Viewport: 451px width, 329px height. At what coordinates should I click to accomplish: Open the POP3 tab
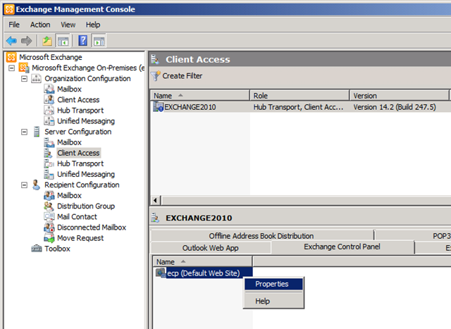413,236
